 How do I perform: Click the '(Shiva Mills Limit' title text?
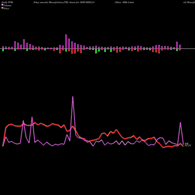pyautogui.click(x=124, y=2)
